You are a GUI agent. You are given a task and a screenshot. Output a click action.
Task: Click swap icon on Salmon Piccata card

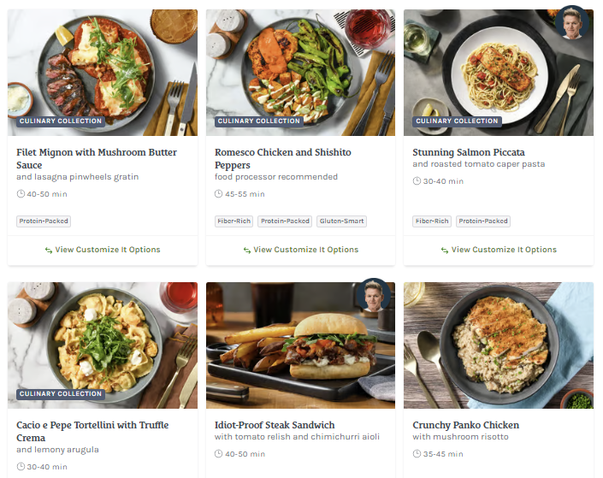(x=445, y=251)
